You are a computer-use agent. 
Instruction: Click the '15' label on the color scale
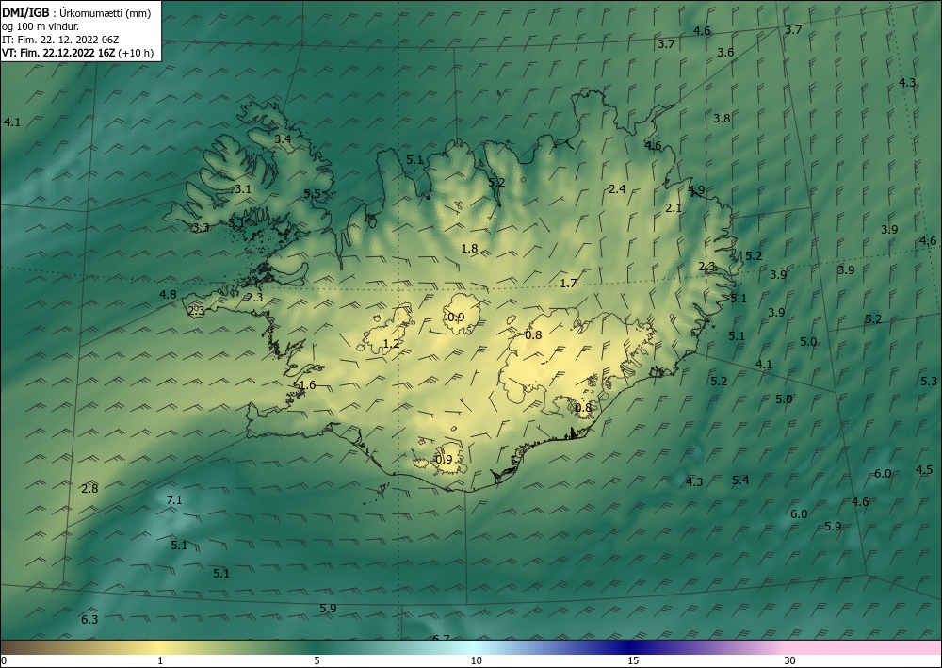pos(633,661)
